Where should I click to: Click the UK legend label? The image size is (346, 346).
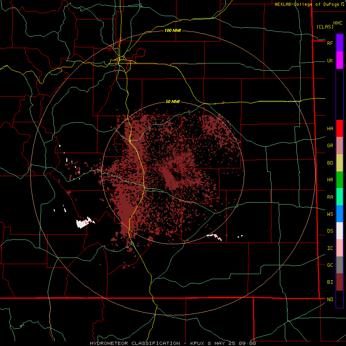coord(330,61)
